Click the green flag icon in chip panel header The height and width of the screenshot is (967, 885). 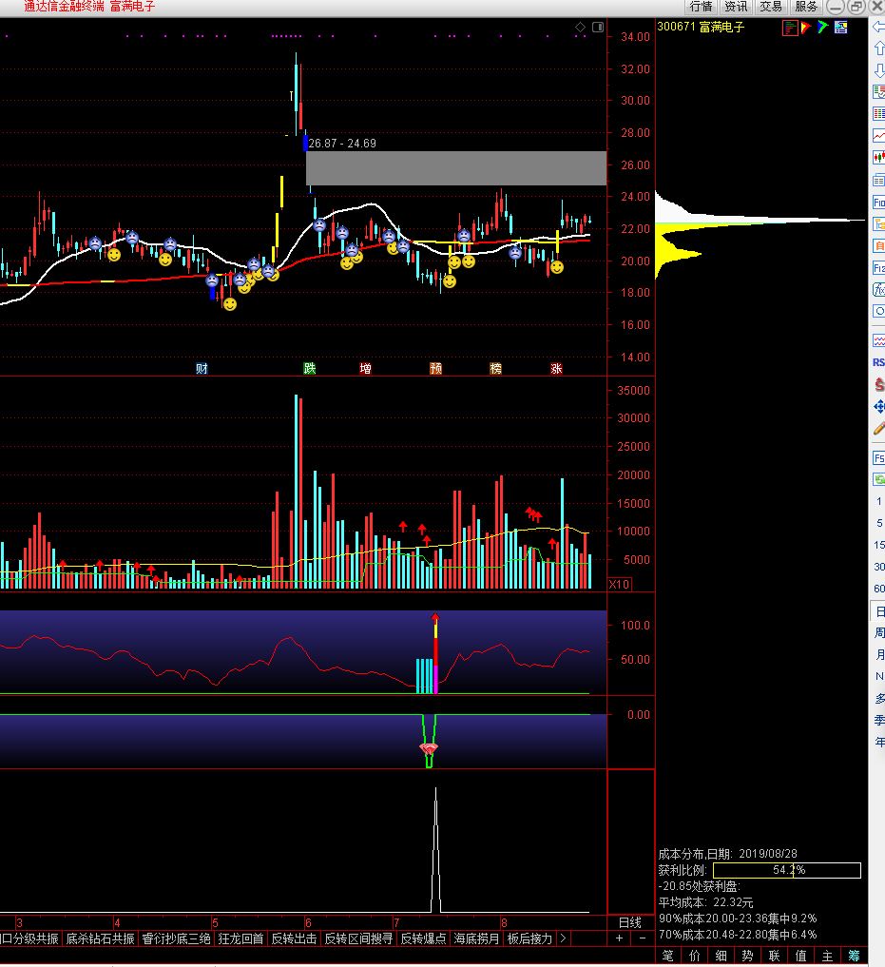(x=823, y=28)
